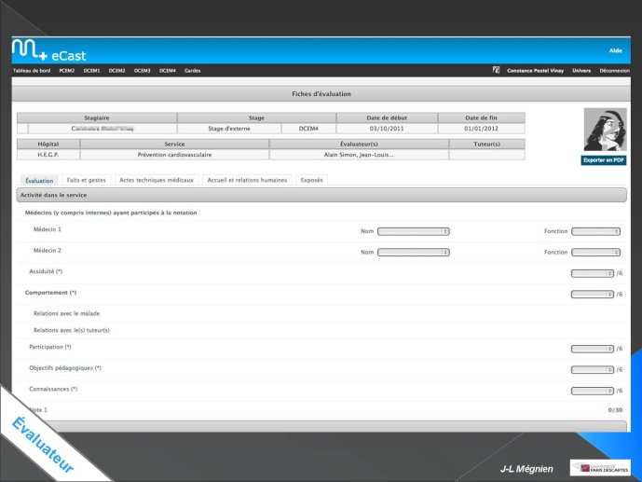Switch to the Faits et gestes tab

[x=86, y=180]
